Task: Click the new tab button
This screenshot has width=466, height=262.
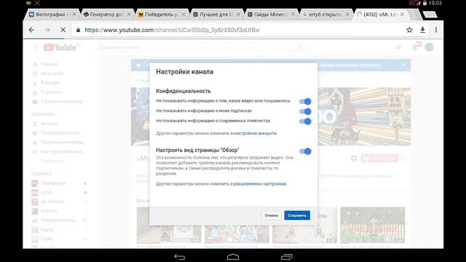Action: 430,15
